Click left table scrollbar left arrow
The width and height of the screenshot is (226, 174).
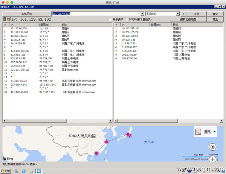click(x=5, y=121)
